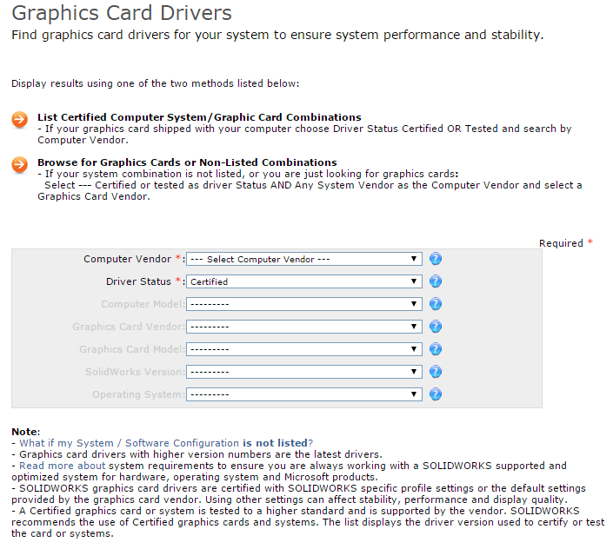This screenshot has width=613, height=549.
Task: Click the help icon beside Operating System
Action: pyautogui.click(x=435, y=394)
